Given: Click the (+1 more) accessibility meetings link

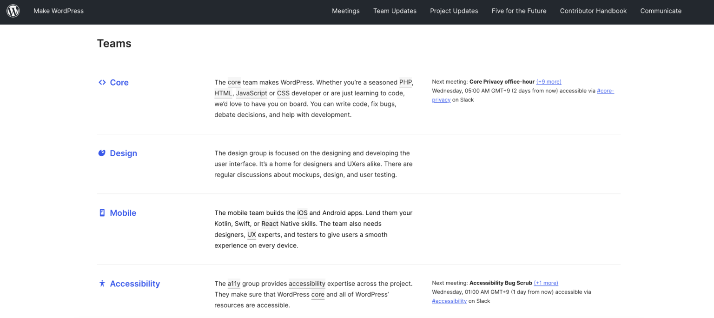Looking at the screenshot, I should [546, 283].
